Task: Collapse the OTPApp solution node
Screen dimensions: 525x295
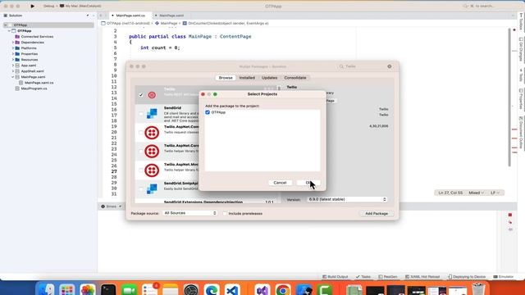Action: tap(6, 25)
